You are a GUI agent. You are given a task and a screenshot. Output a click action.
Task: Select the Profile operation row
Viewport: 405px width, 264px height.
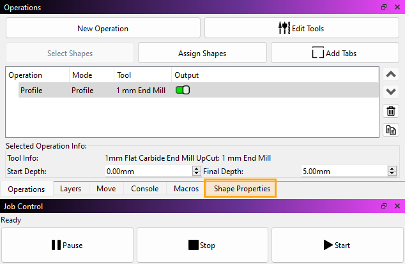(x=96, y=91)
